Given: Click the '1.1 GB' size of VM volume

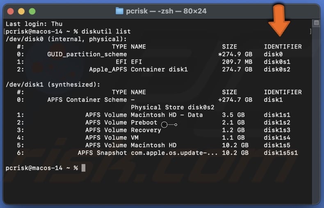Looking at the screenshot, I should pyautogui.click(x=233, y=138).
